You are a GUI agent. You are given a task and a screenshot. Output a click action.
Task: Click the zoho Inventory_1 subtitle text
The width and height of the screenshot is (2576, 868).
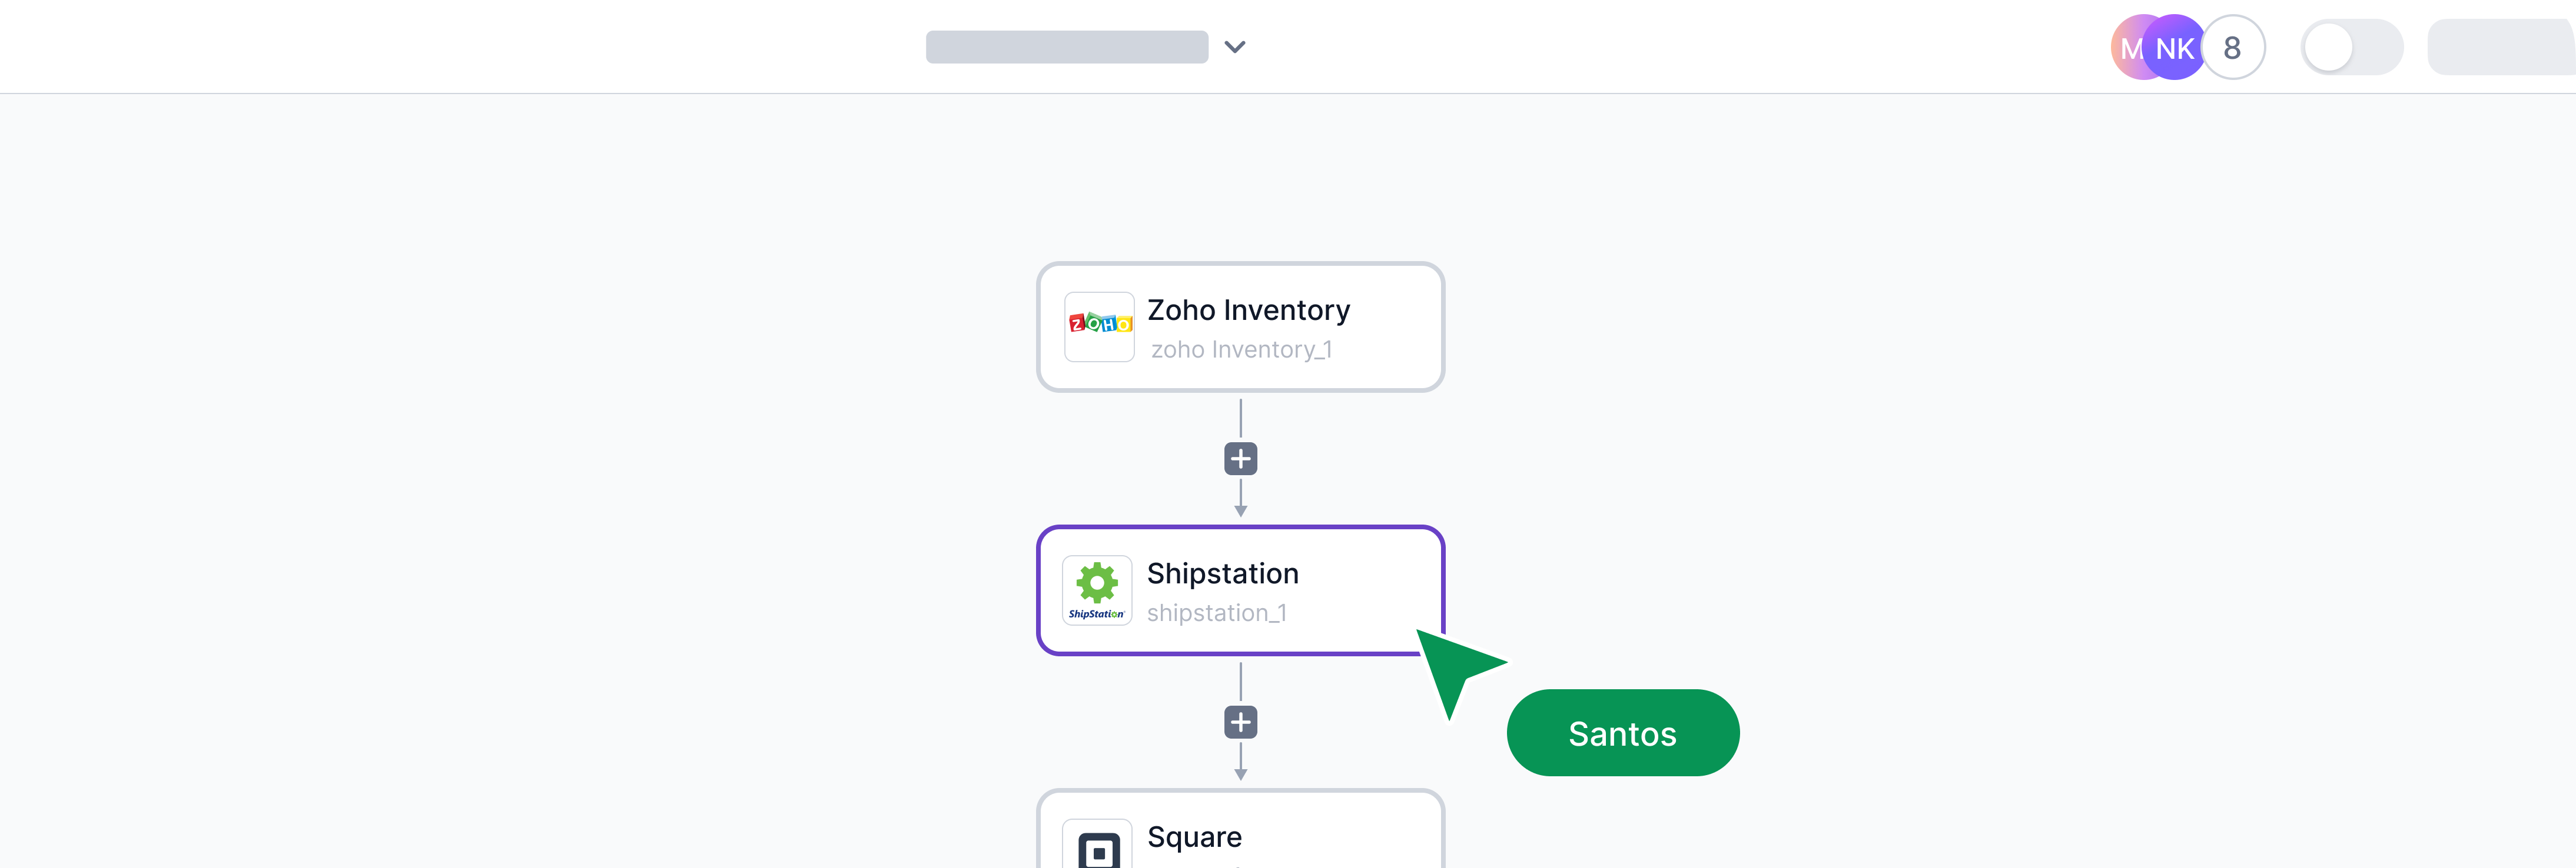click(1241, 349)
